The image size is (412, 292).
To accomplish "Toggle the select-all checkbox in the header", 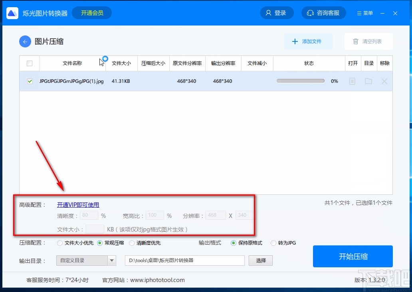I will tap(29, 63).
